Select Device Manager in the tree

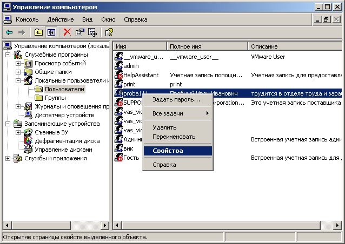tap(64, 115)
